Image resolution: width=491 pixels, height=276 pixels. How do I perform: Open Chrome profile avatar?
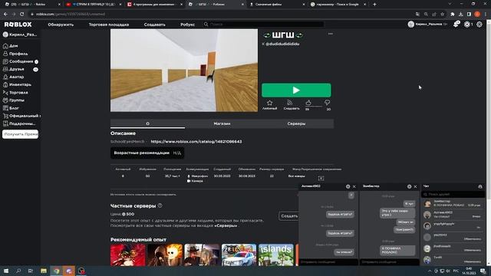pyautogui.click(x=477, y=14)
